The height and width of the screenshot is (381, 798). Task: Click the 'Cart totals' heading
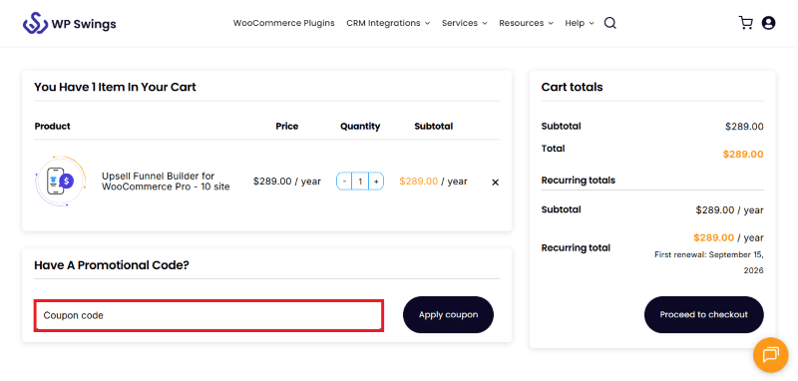point(572,87)
